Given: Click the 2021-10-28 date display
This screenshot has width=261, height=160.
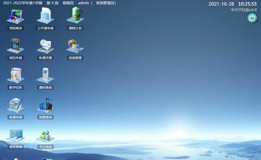Looking at the screenshot, I should pos(221,4).
